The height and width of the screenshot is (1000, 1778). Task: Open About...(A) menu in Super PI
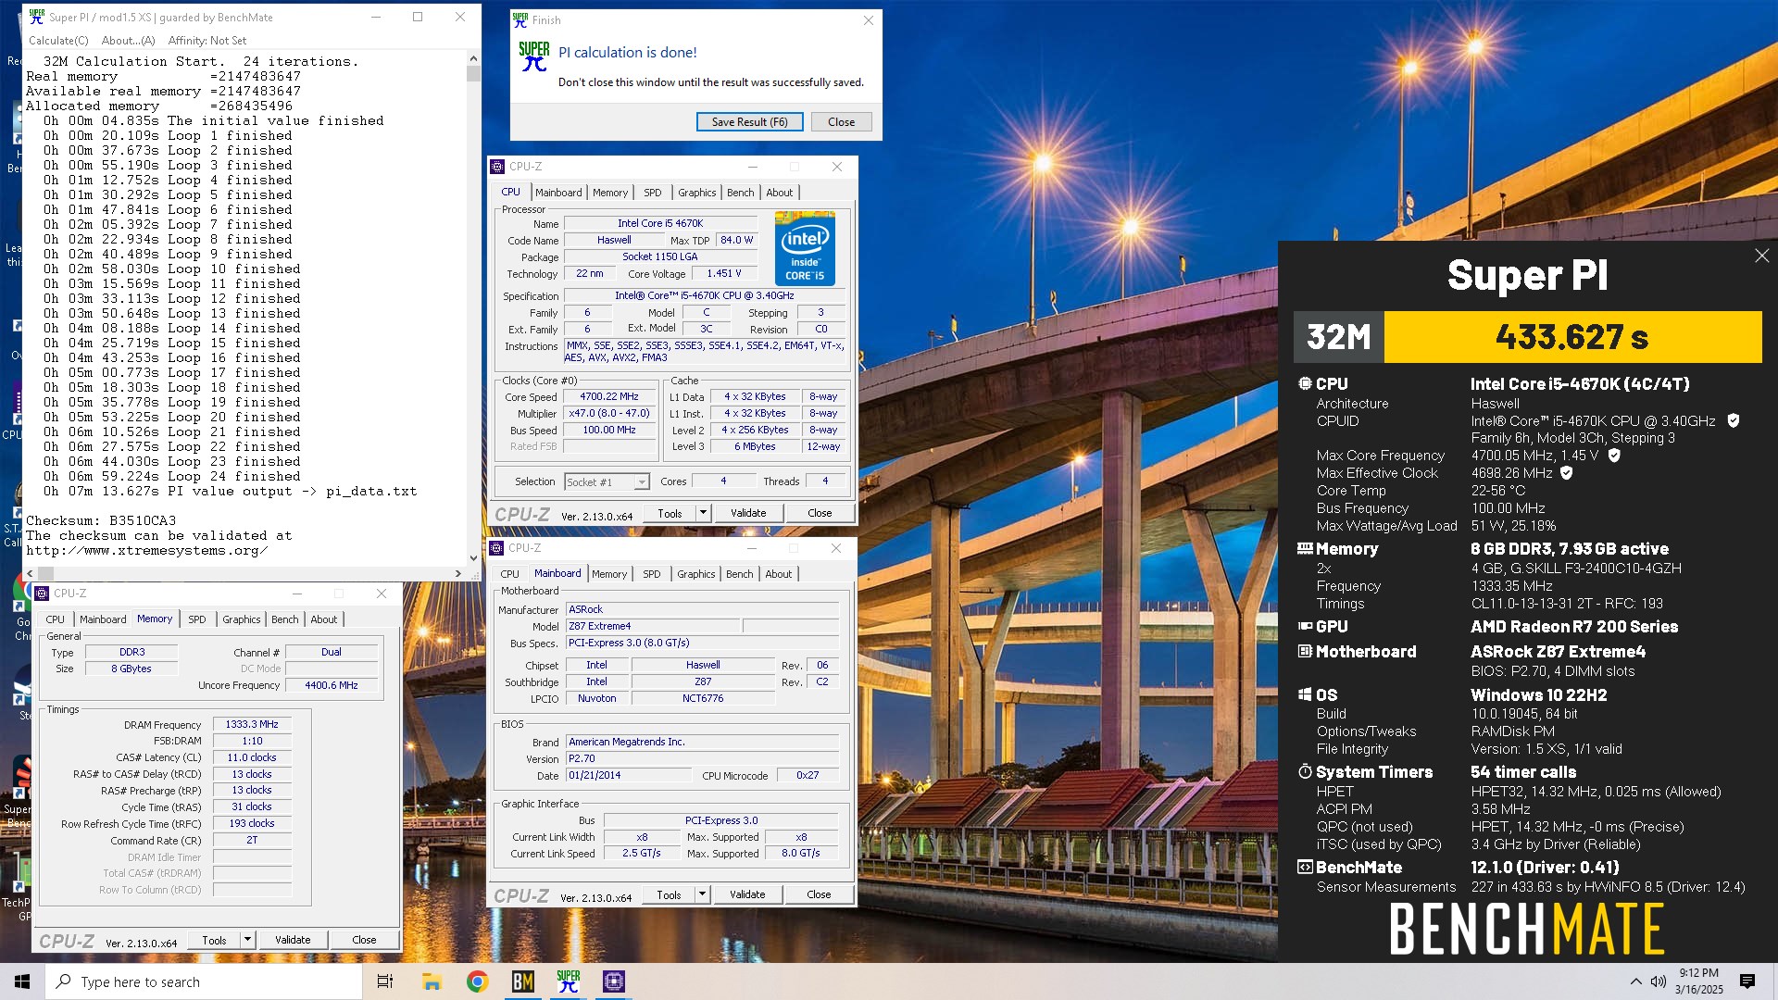[128, 41]
